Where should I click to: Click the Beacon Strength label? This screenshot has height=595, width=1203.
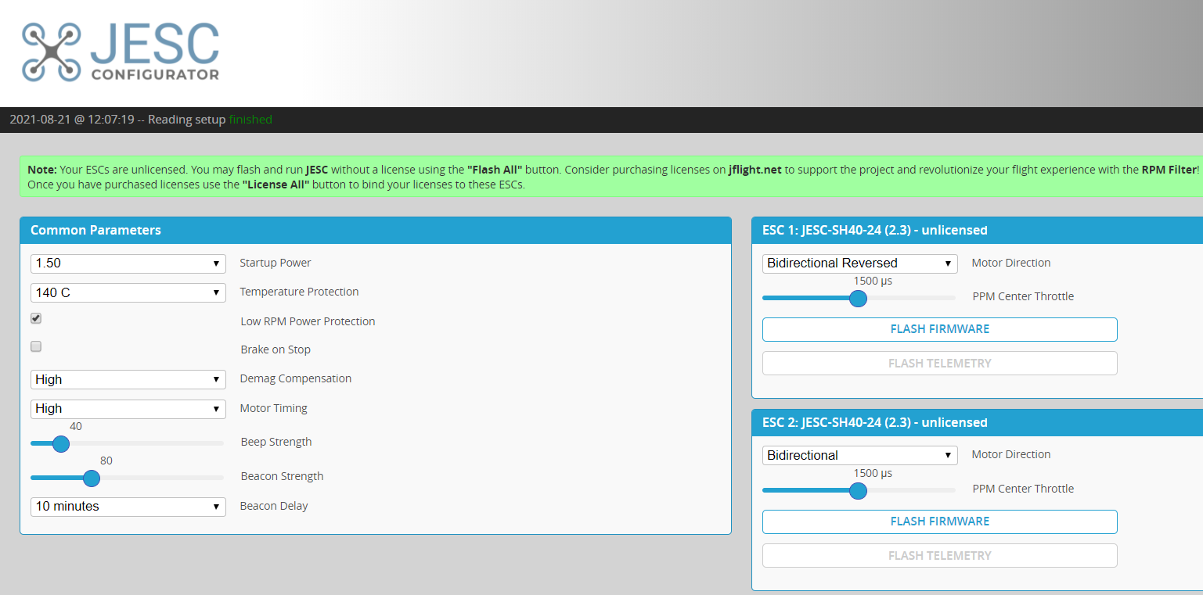[x=282, y=476]
